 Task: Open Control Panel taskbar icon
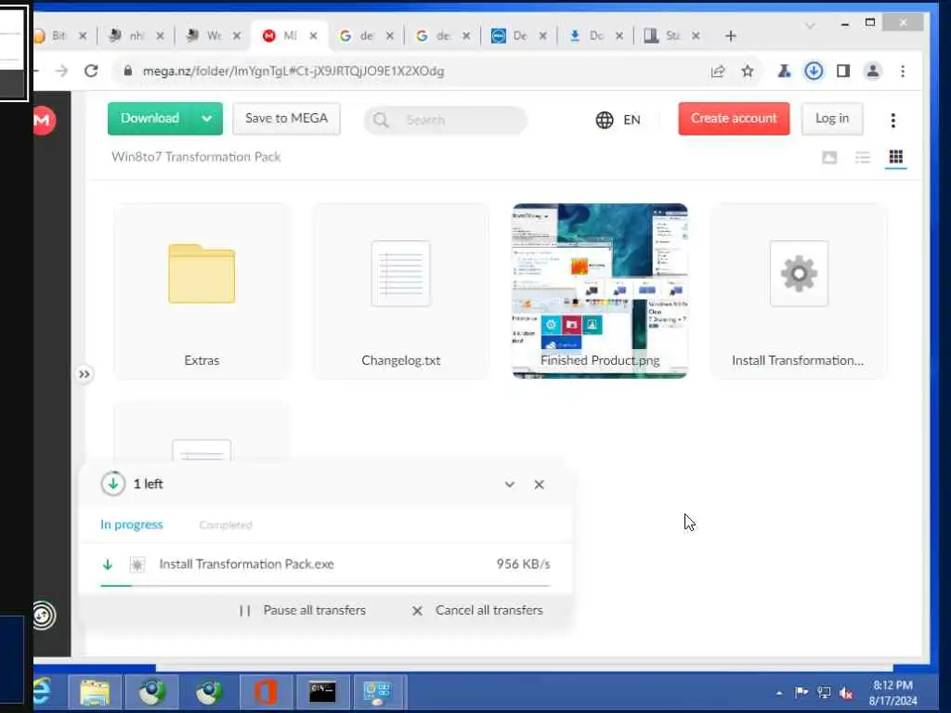click(379, 692)
